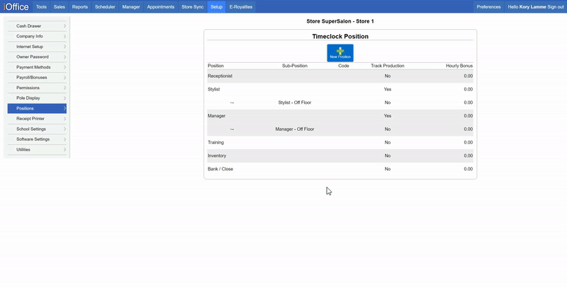Viewport: 567px width, 287px height.
Task: Open the Appointments menu
Action: pyautogui.click(x=161, y=7)
